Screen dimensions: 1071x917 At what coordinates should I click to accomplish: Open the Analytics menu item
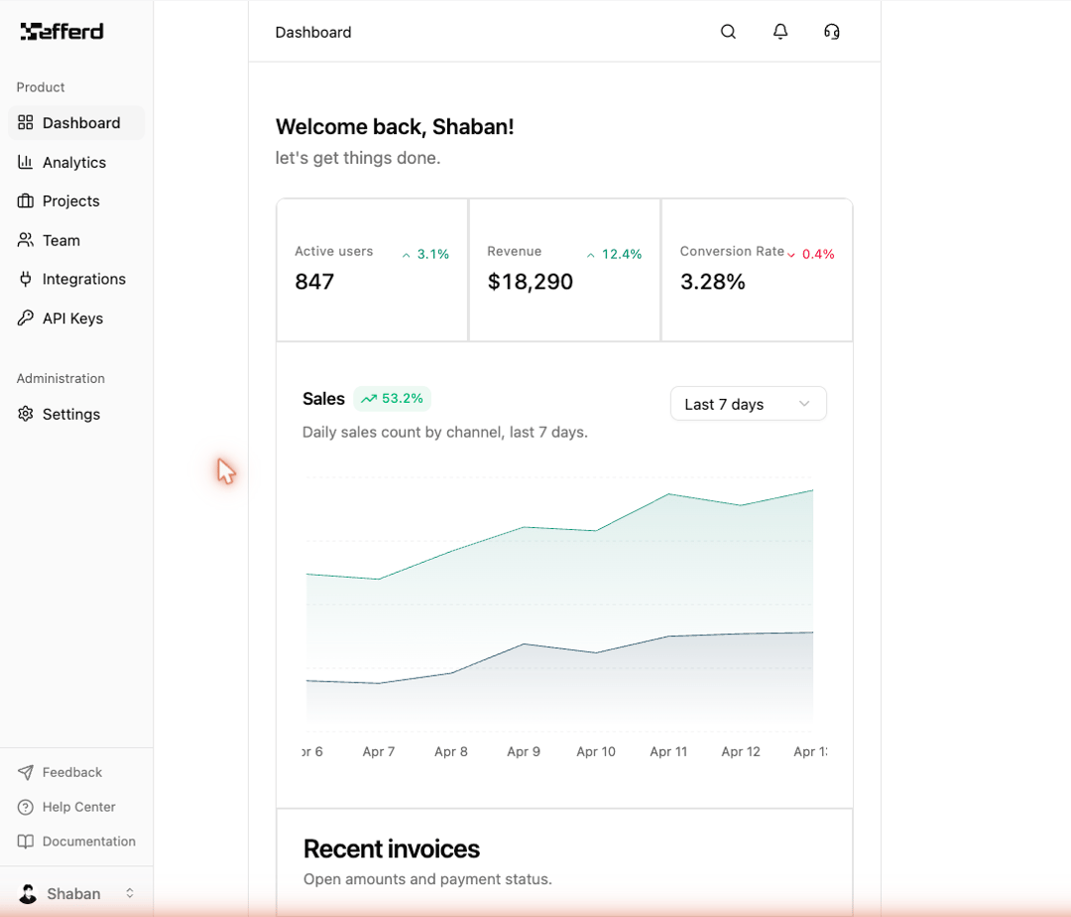tap(76, 162)
